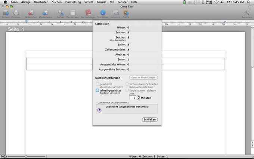This screenshot has width=254, height=159.
Task: Click the volume icon in menu bar
Action: click(222, 2)
